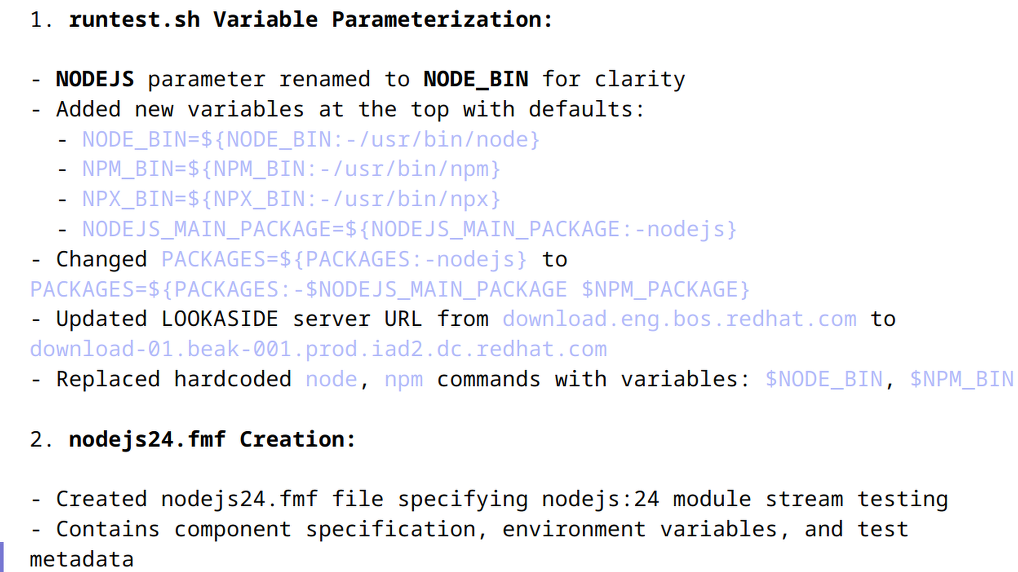Click the inline "npm" code word

pos(403,379)
